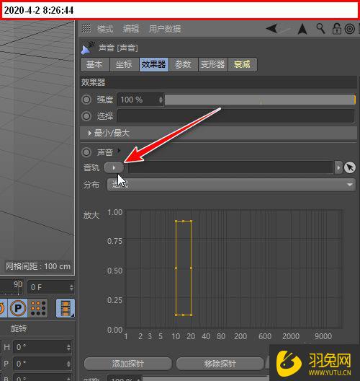360x381 pixels.
Task: Click the 旋转 column header
Action: point(19,328)
